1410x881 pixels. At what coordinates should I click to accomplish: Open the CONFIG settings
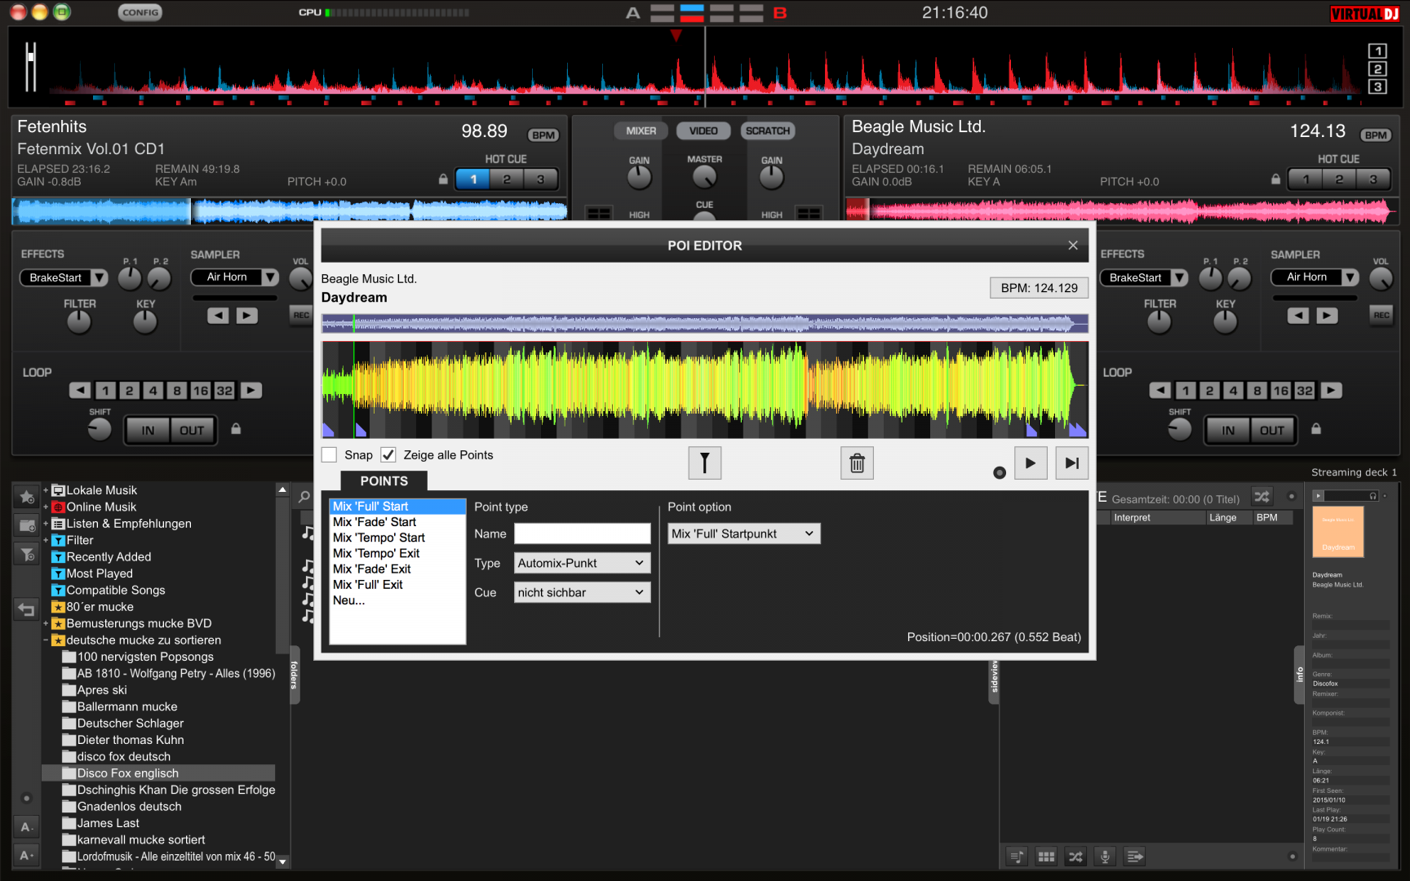pyautogui.click(x=140, y=12)
